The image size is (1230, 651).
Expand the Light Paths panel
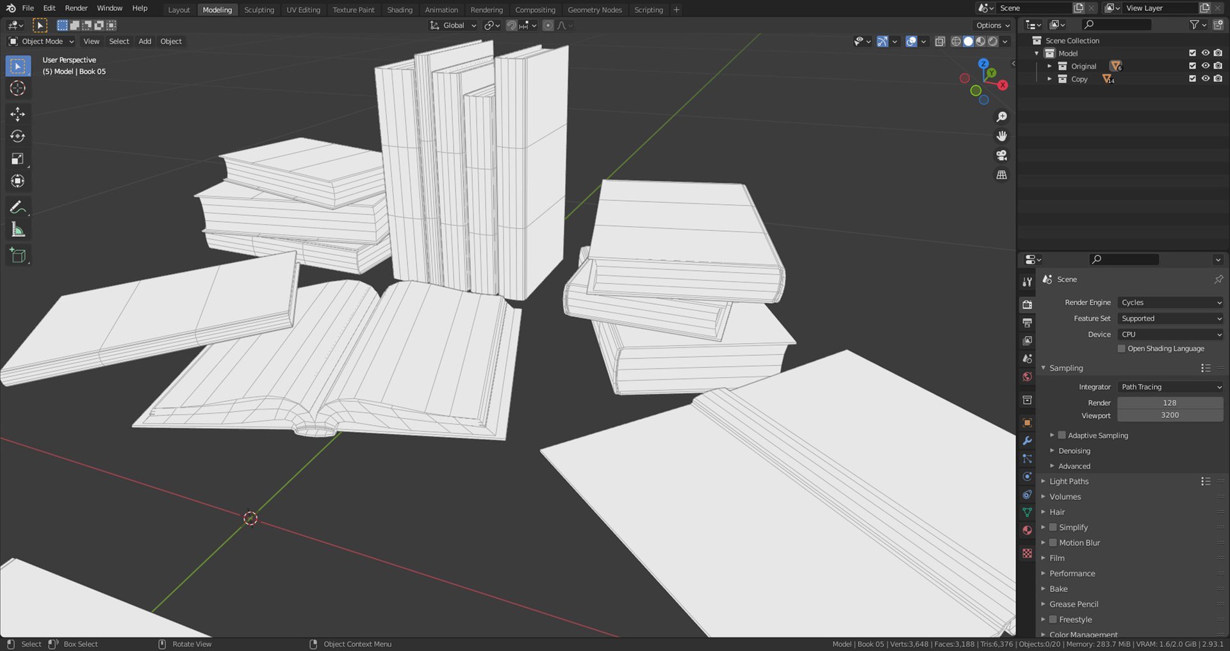point(1069,481)
